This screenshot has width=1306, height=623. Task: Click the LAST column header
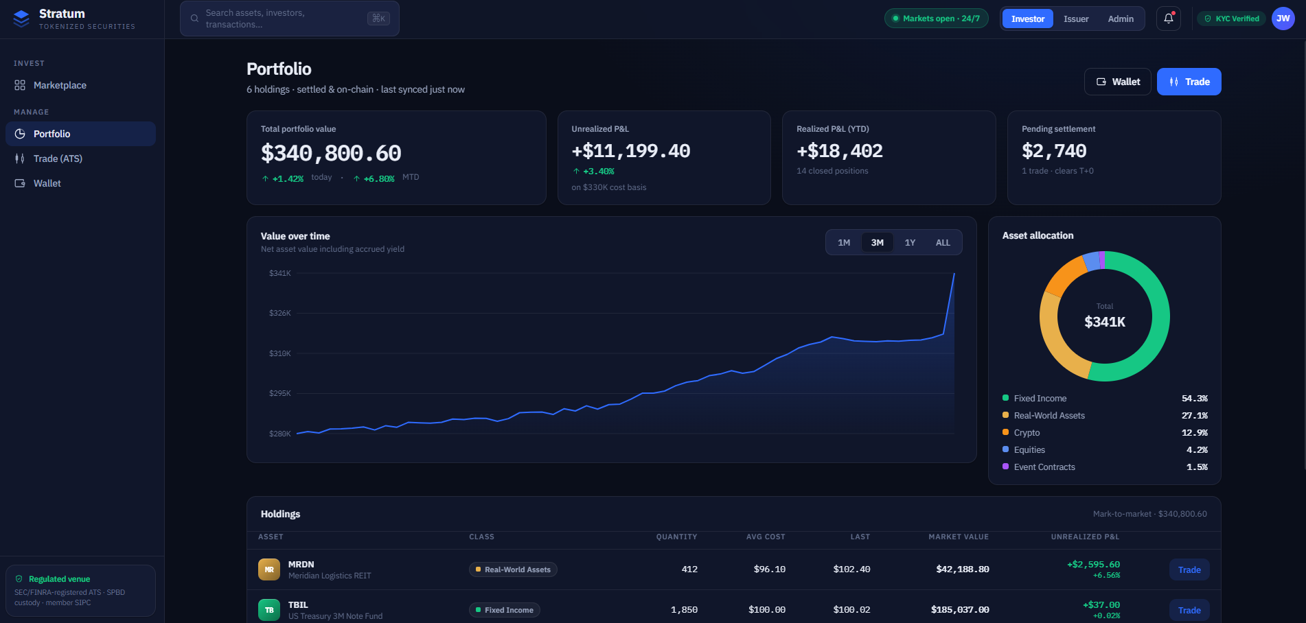[860, 537]
